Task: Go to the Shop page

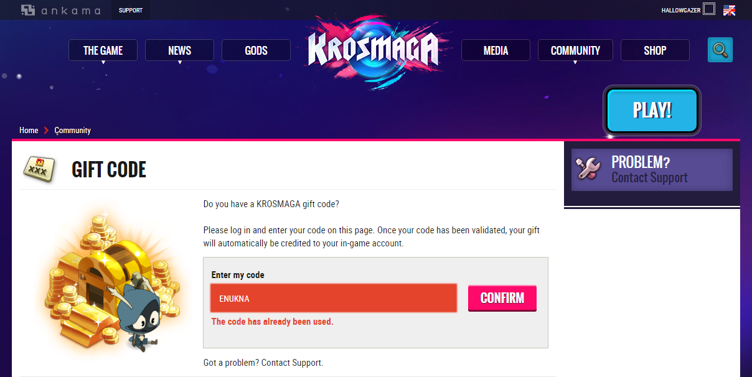Action: (655, 50)
